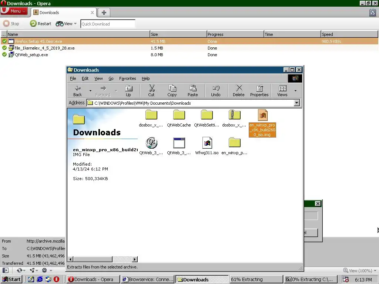
Task: Open Properties from Explorer toolbar
Action: pos(259,91)
